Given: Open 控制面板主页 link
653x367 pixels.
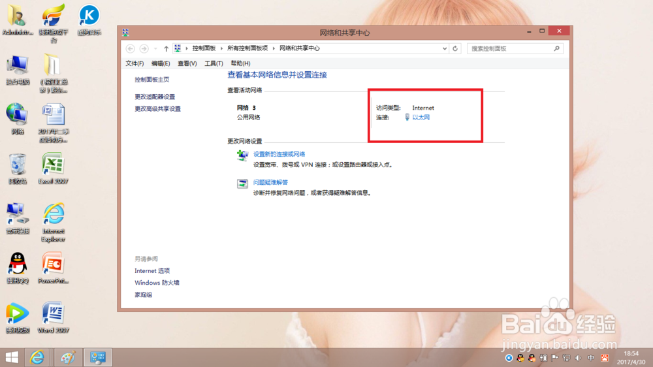Looking at the screenshot, I should [152, 80].
